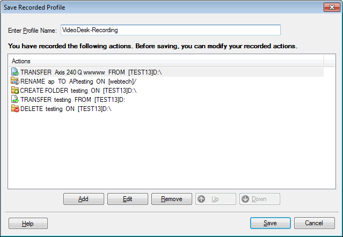Click the Up arrow icon

(x=202, y=199)
